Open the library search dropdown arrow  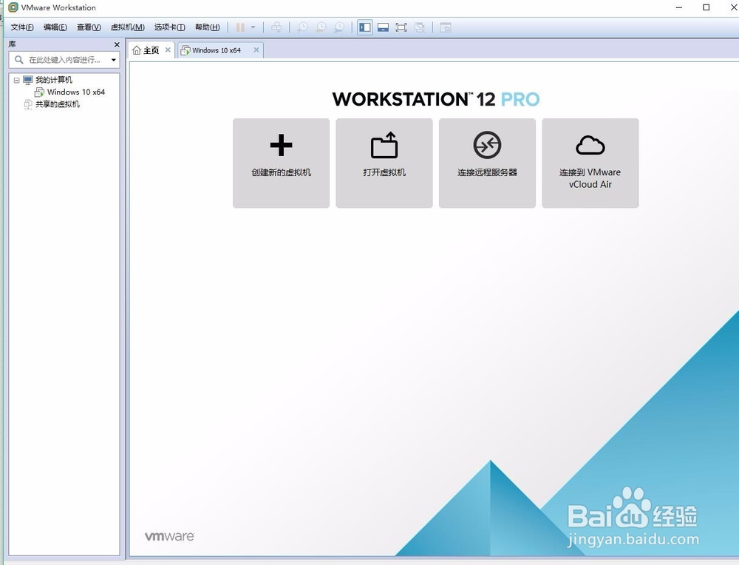click(113, 60)
